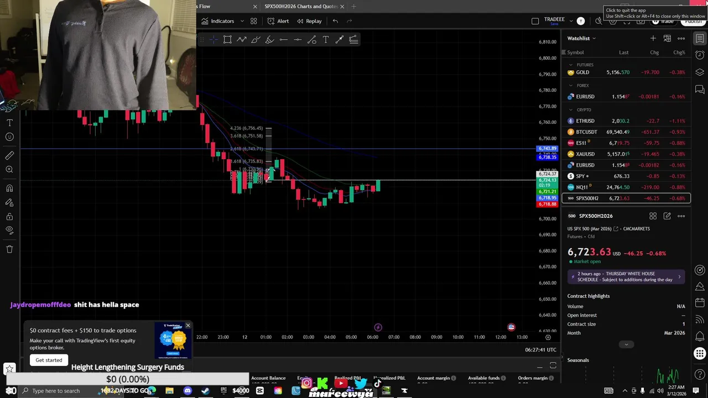Toggle magnet mode for drawings
This screenshot has height=398, width=708.
click(9, 188)
